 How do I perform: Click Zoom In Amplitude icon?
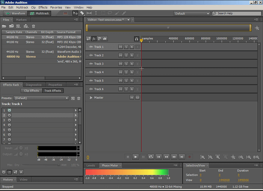pos(203,157)
